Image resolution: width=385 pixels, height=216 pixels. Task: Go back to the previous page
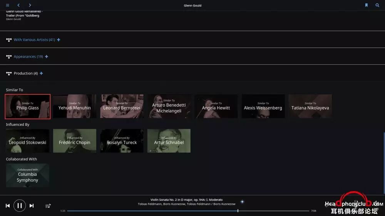click(18, 5)
